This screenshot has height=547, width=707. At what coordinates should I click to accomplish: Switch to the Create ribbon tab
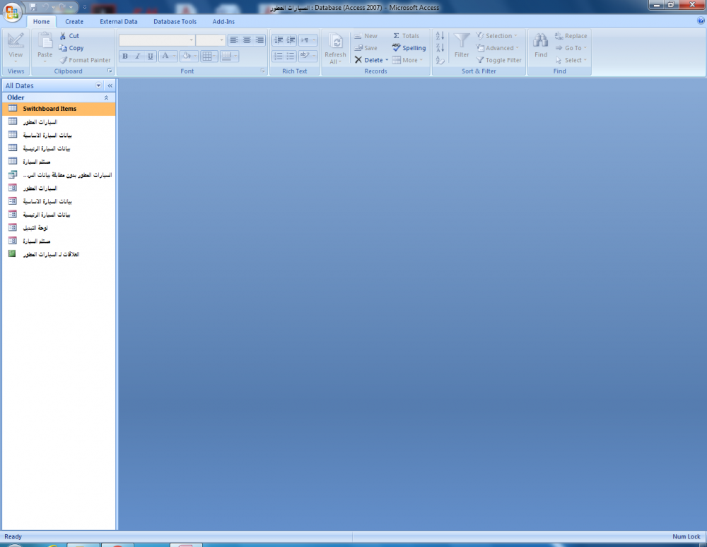point(74,21)
